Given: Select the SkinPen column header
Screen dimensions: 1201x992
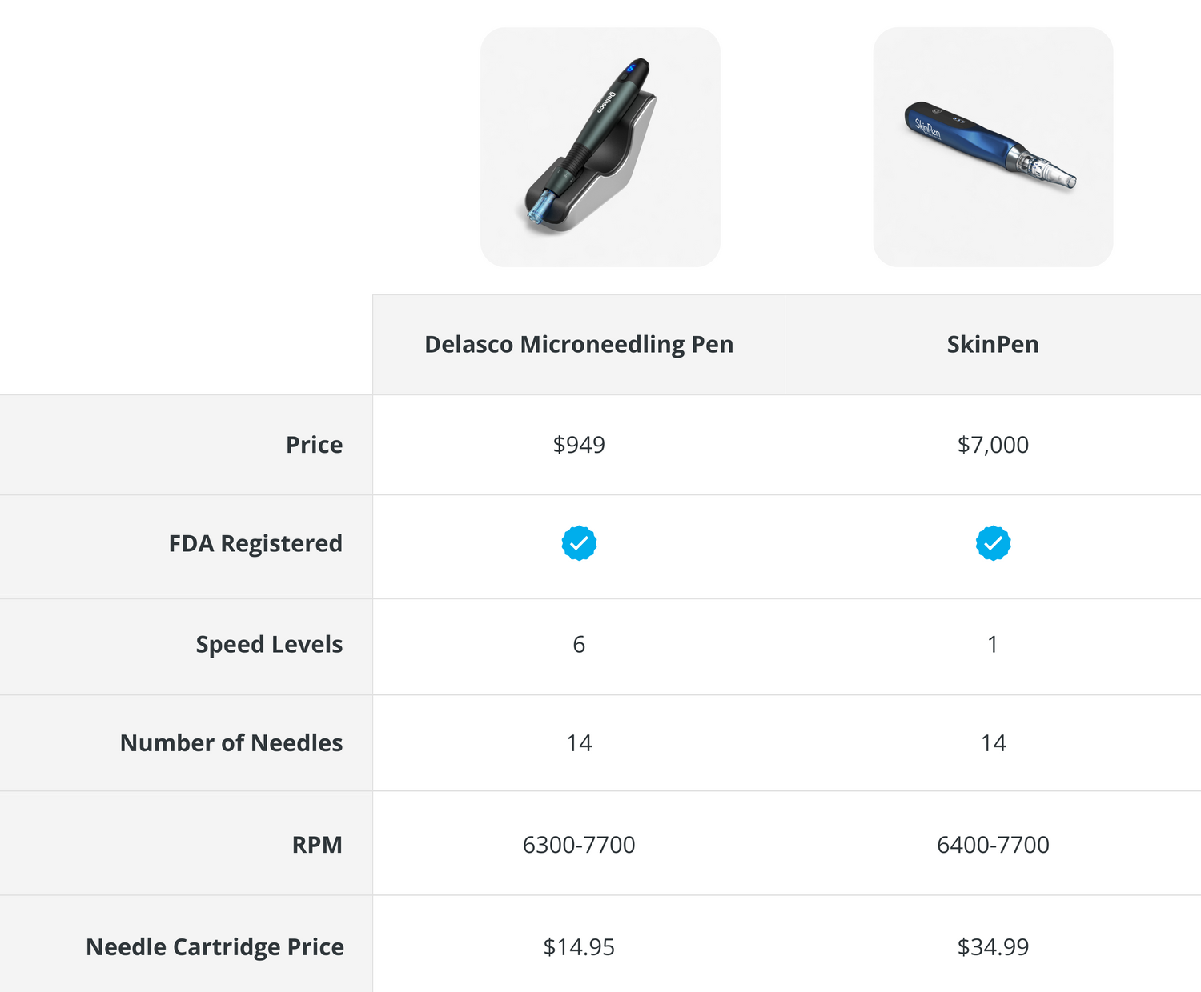Looking at the screenshot, I should (993, 344).
